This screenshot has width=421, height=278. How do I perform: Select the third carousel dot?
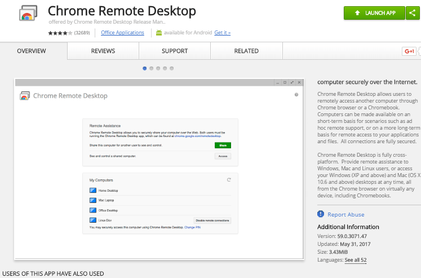click(158, 68)
